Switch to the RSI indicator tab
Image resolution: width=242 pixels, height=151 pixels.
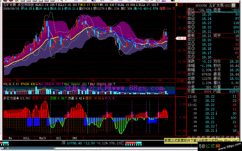59,138
